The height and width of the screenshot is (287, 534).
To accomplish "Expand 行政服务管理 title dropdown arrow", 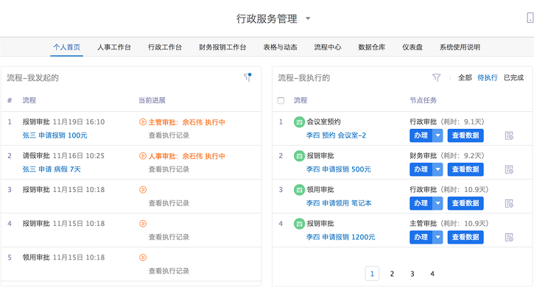I will pos(308,18).
